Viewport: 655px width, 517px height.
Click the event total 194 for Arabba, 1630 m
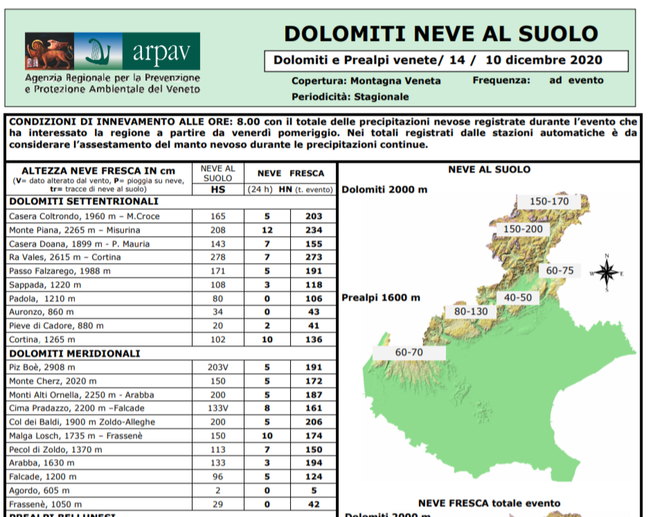coord(314,463)
